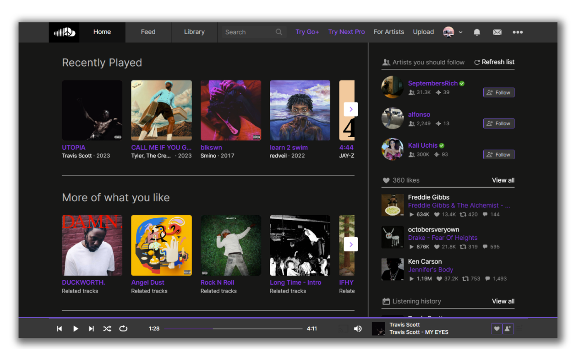This screenshot has height=360, width=576.
Task: Refresh the artists suggestion list
Action: pyautogui.click(x=494, y=62)
